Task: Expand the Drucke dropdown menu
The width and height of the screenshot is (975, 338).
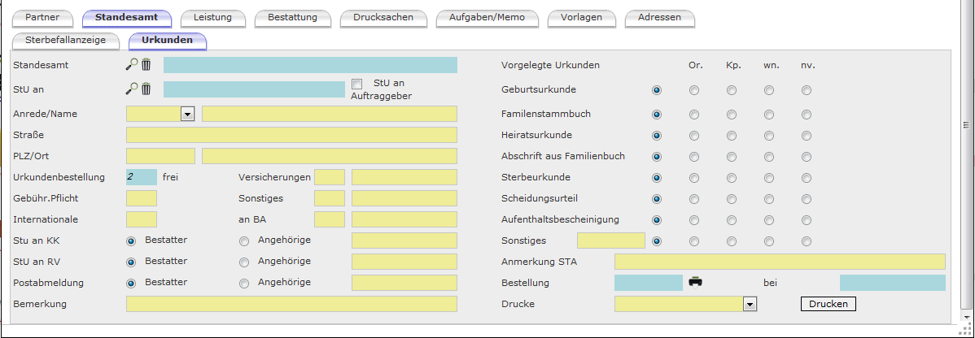Action: point(750,304)
